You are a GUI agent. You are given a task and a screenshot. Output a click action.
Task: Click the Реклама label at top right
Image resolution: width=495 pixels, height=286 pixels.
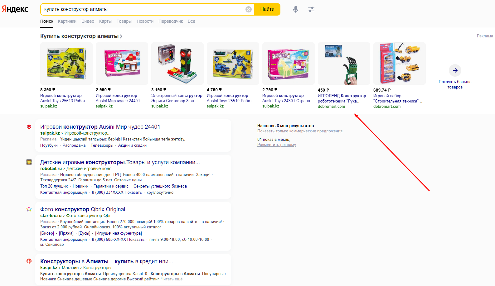coord(485,36)
